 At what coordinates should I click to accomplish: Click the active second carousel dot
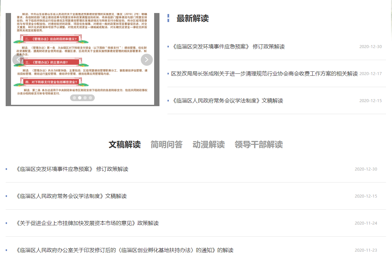(79, 98)
